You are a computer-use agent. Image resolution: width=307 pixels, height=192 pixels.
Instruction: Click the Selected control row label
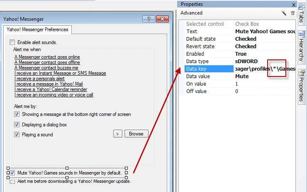(x=205, y=24)
